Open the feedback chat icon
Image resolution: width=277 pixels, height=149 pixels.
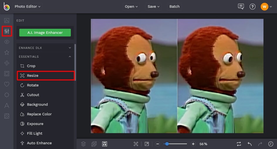[241, 6]
